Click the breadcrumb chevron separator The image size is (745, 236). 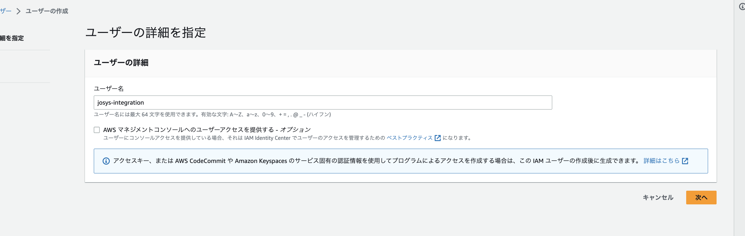19,11
